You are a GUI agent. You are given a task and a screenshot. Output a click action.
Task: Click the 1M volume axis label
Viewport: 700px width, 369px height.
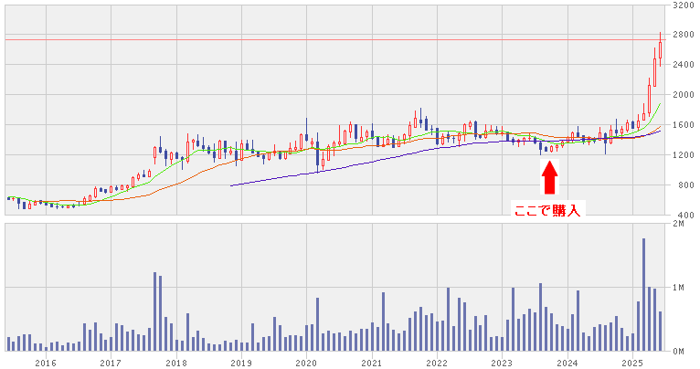tap(678, 288)
